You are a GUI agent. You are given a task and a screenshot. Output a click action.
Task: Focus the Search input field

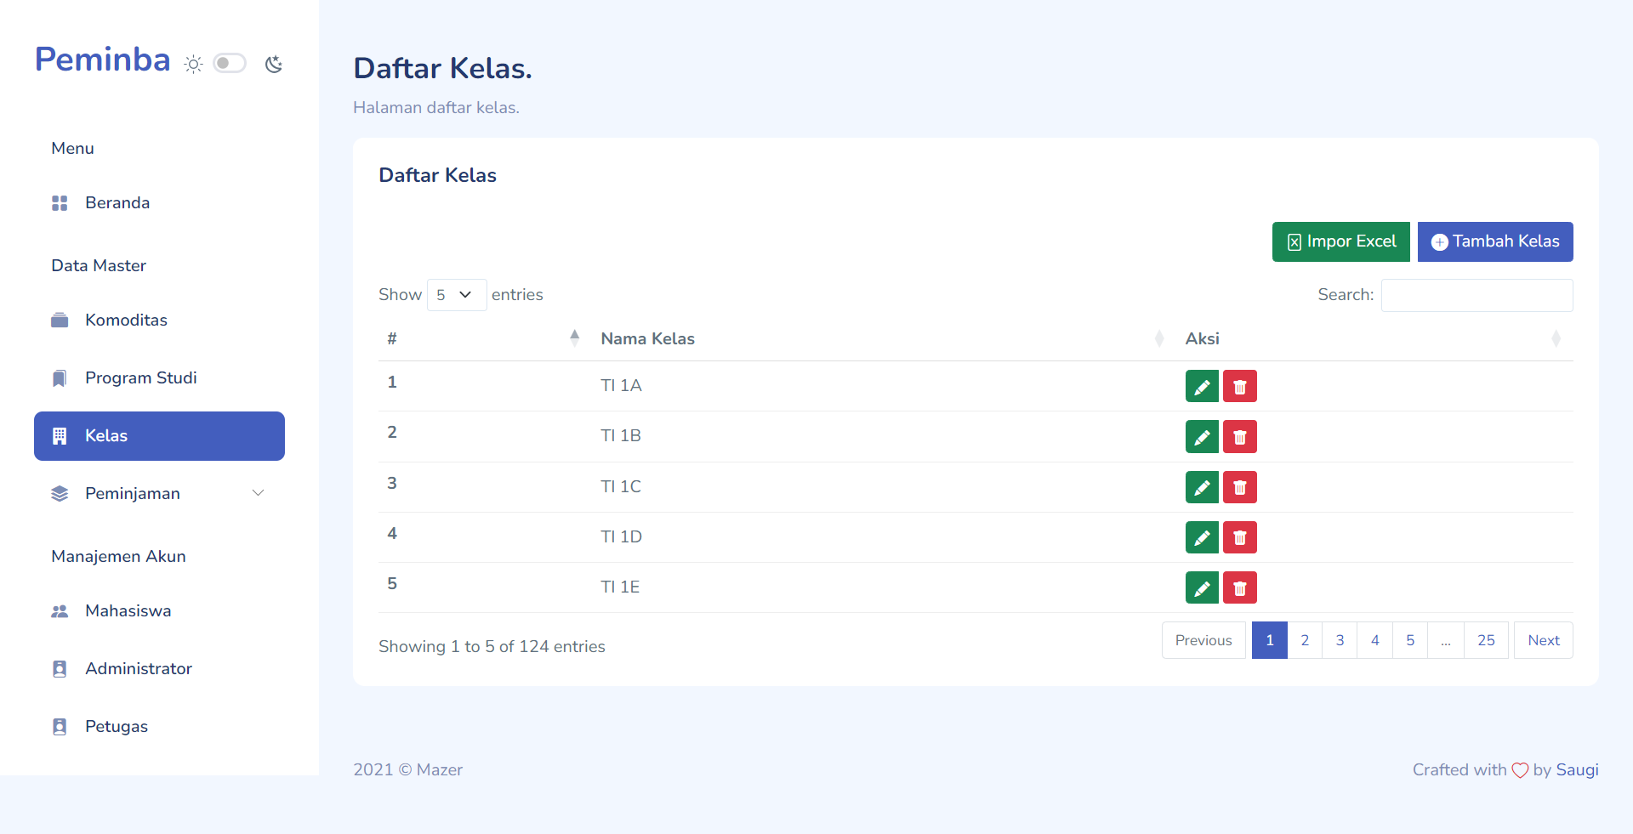[1477, 295]
